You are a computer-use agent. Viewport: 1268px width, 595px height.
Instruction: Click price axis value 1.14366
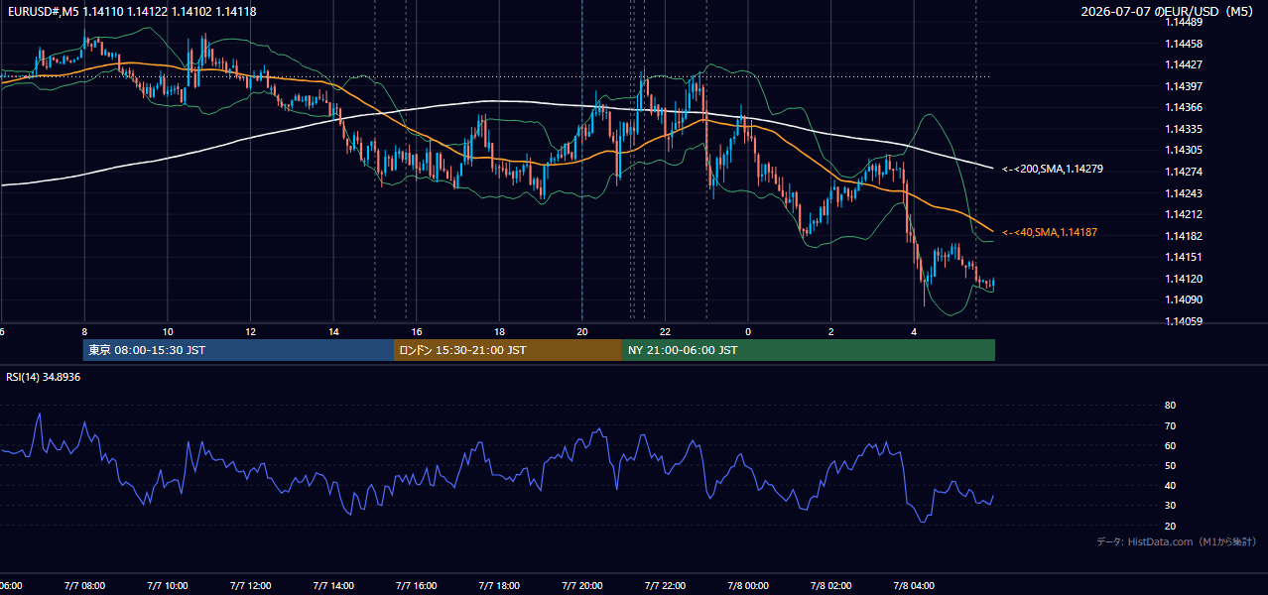[x=1183, y=107]
